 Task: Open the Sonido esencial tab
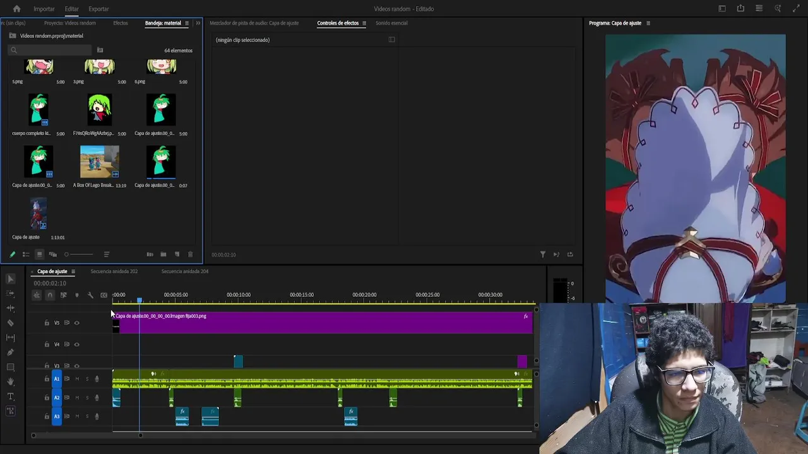(391, 23)
